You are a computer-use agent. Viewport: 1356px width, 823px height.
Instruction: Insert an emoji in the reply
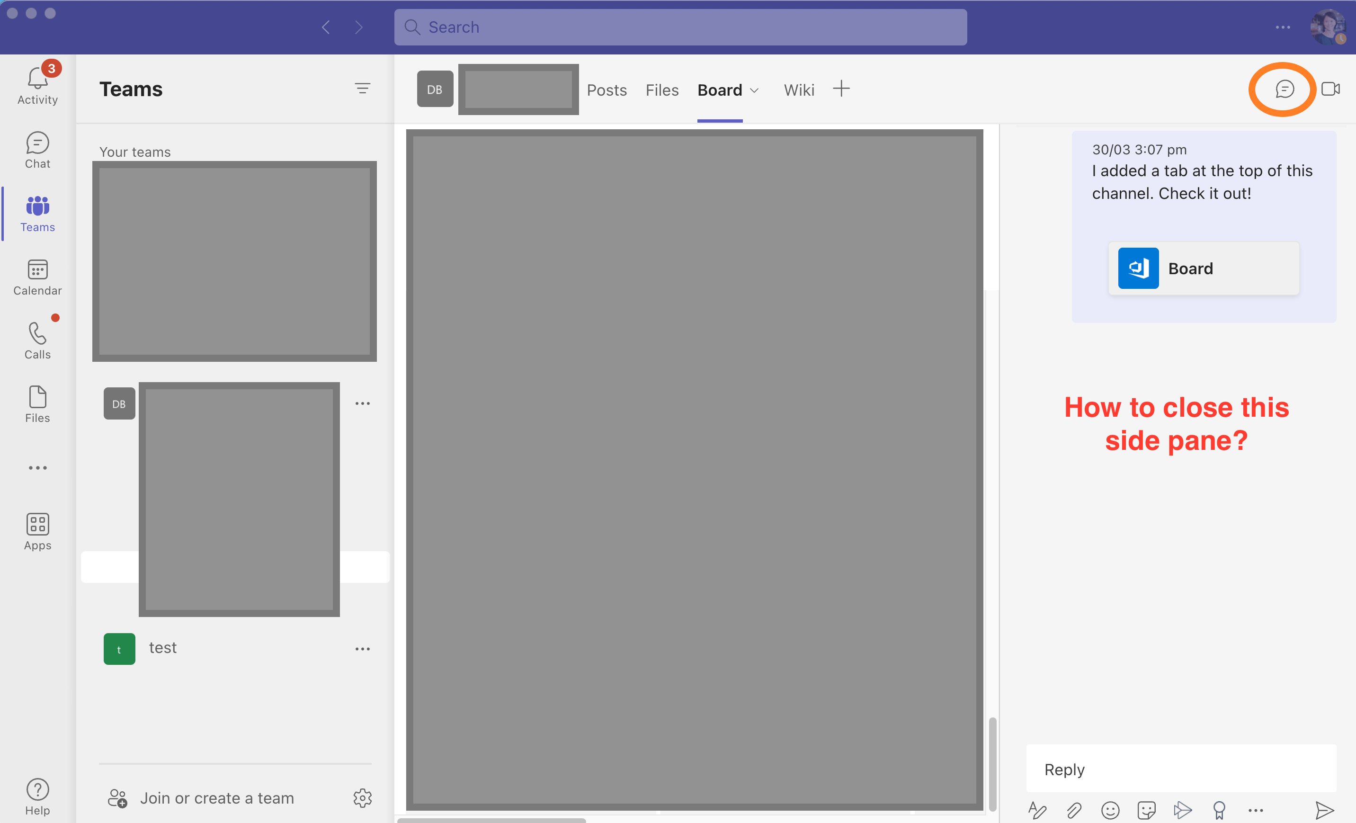(1110, 810)
